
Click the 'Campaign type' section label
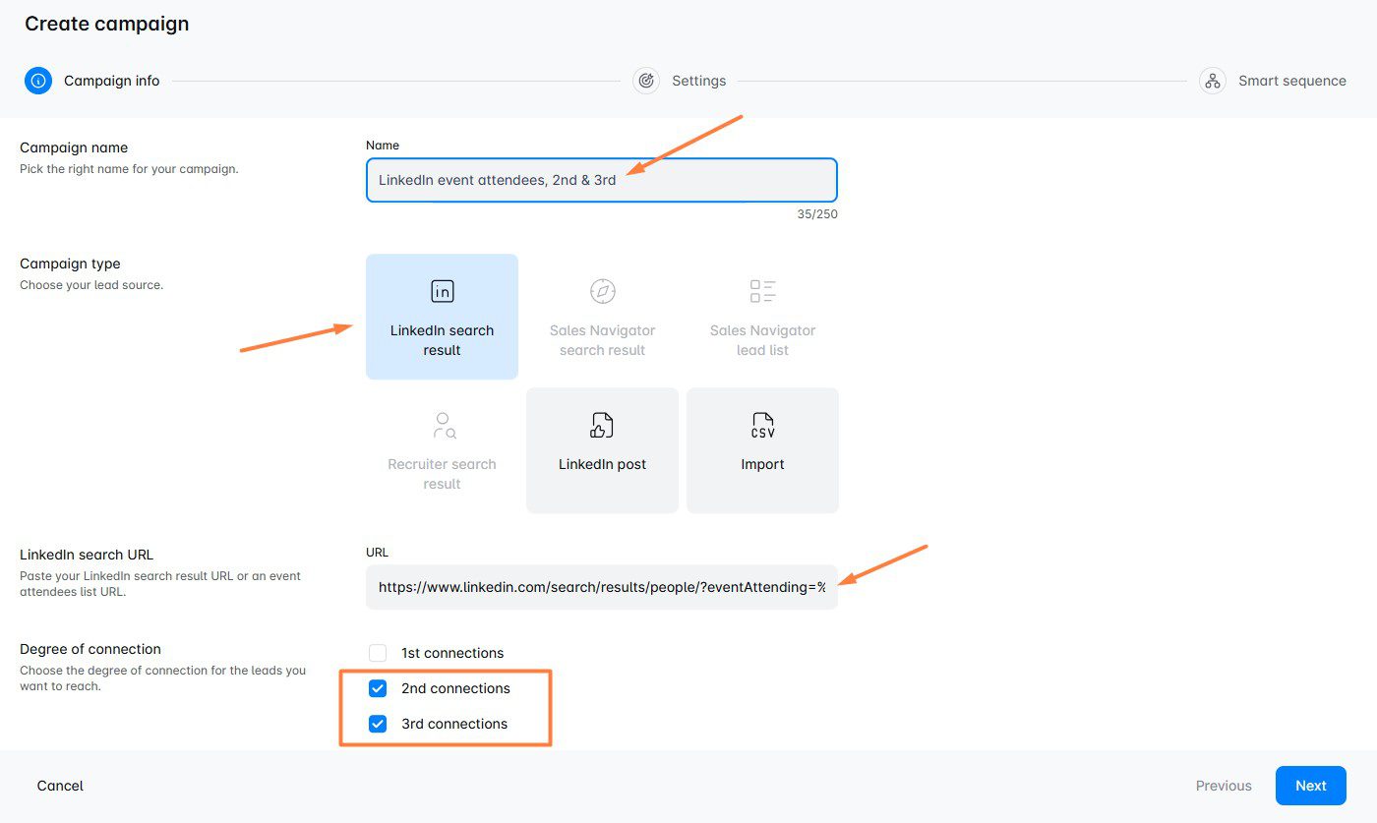tap(70, 264)
